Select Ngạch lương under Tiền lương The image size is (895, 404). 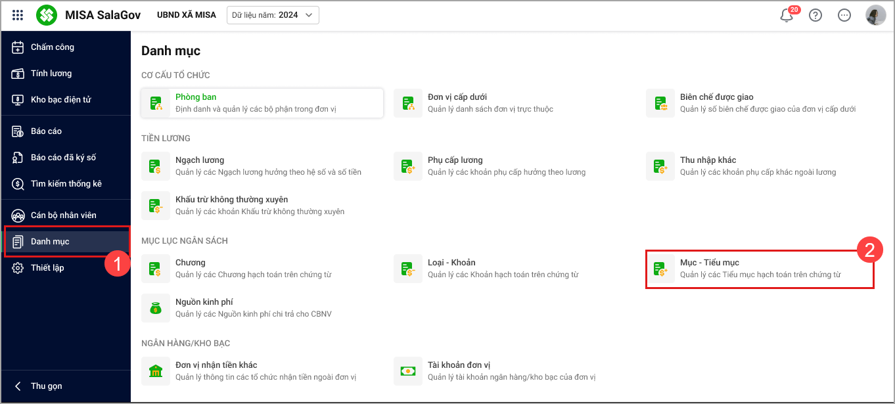(200, 160)
